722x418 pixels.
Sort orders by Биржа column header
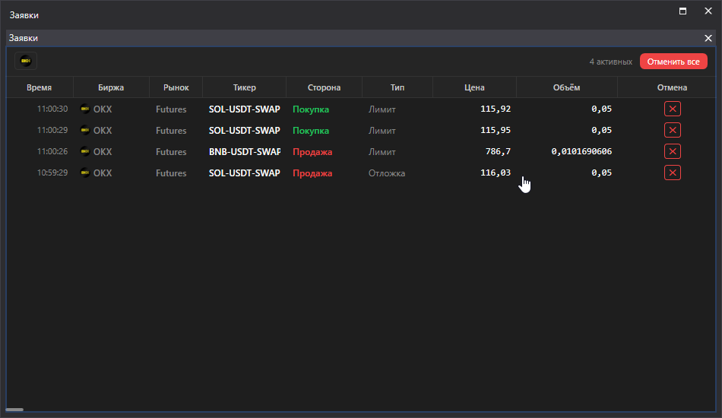(x=111, y=87)
